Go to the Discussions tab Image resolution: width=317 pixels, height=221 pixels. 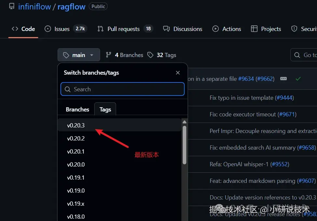182,29
